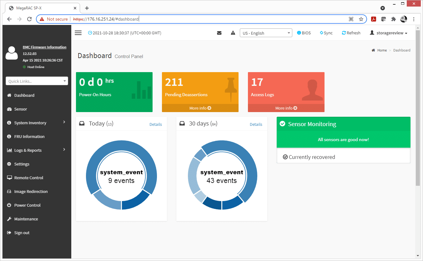Click the Power-On Hours green card
This screenshot has height=261, width=423.
114,92
